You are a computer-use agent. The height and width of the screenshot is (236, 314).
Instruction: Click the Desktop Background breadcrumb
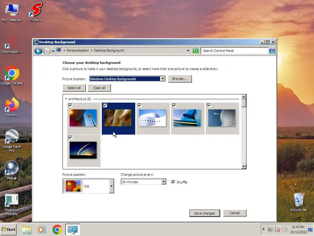[x=109, y=51]
